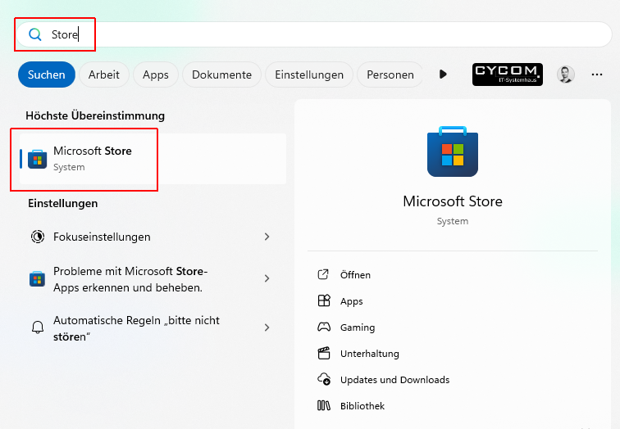Switch to the Einstellungen filter tab

point(309,75)
